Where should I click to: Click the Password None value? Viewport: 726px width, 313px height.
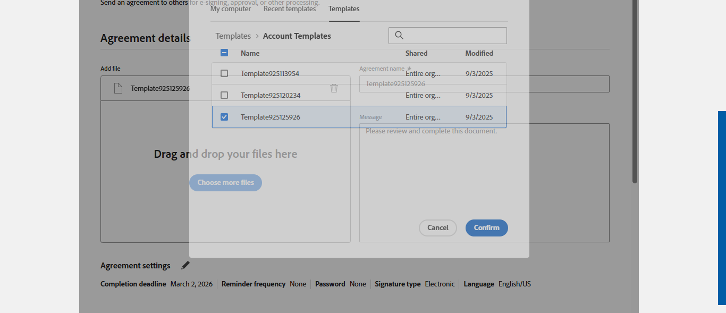pos(358,284)
